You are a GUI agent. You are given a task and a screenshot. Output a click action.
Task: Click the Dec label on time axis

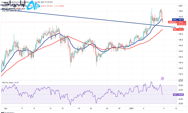(x=6, y=108)
